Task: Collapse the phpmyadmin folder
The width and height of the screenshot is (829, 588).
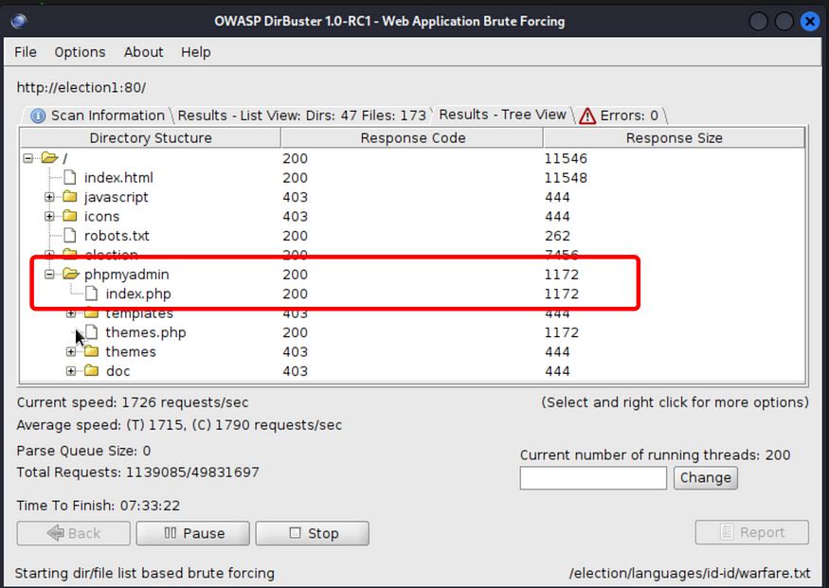Action: [x=49, y=275]
